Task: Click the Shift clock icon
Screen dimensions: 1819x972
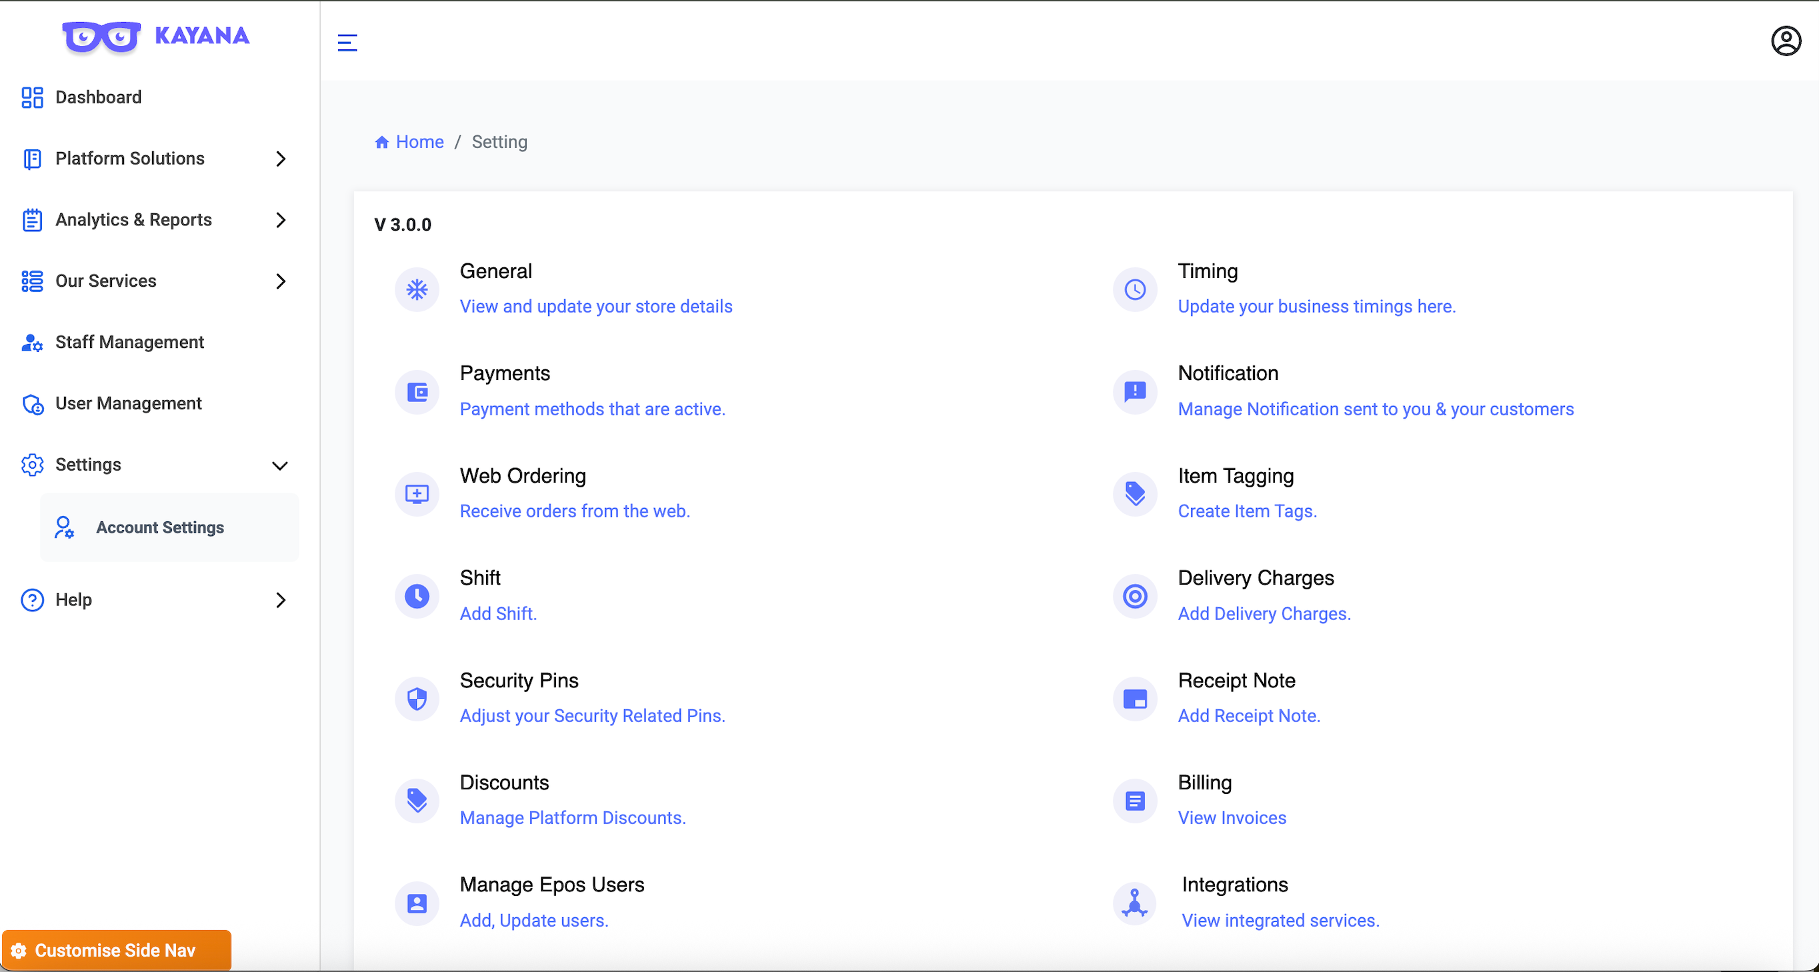Action: (417, 597)
